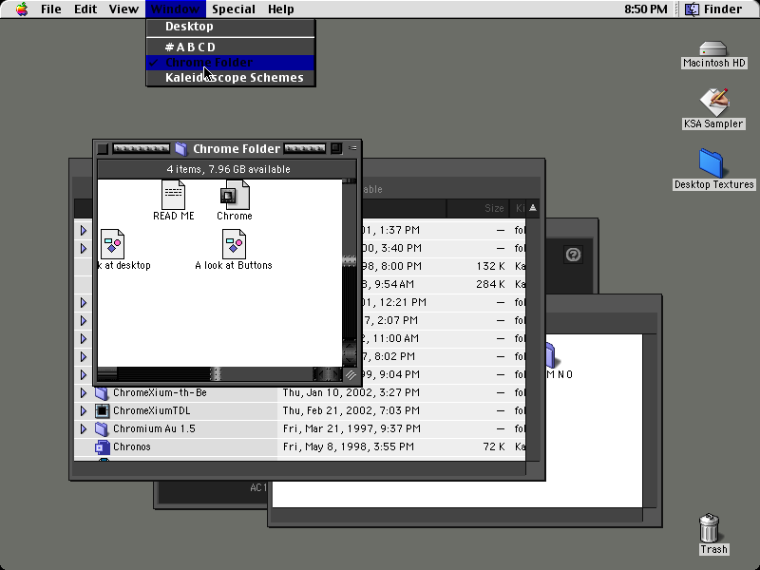Click the Chrome Folder window resize box
Screen dimensions: 760x570
click(350, 374)
